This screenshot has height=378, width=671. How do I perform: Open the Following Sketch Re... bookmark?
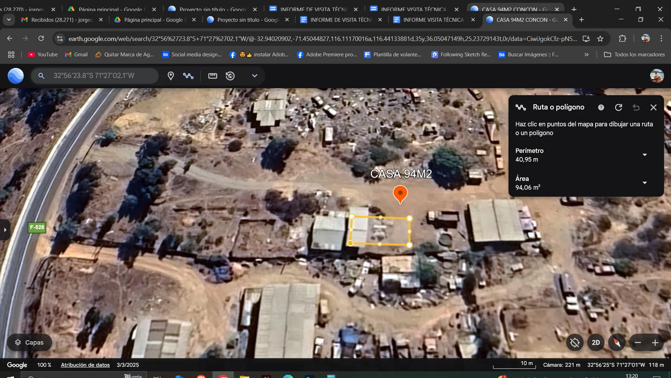click(x=461, y=55)
